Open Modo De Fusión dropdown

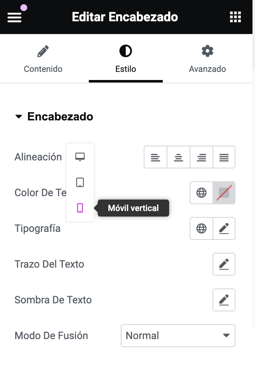point(178,336)
